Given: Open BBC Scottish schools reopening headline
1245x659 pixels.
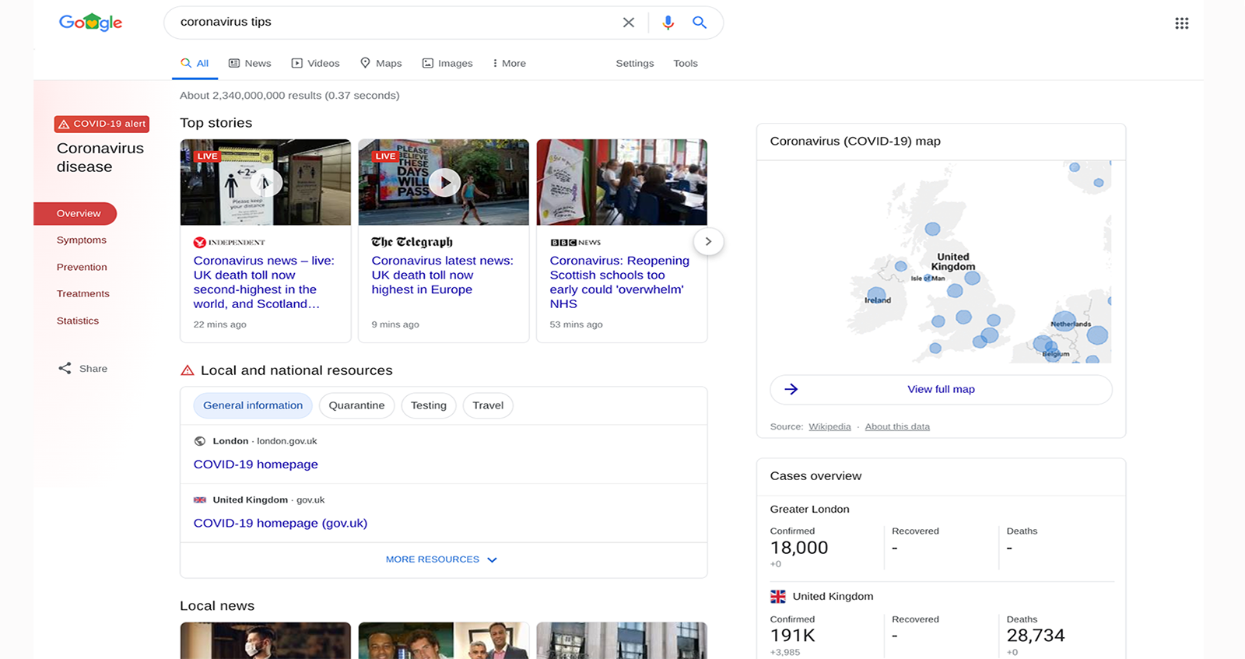Looking at the screenshot, I should click(x=619, y=282).
